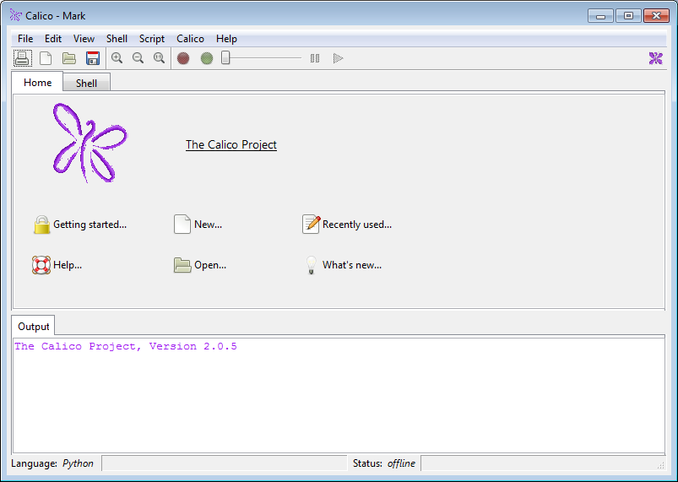Image resolution: width=678 pixels, height=482 pixels.
Task: Click the green run circle button
Action: tap(207, 58)
